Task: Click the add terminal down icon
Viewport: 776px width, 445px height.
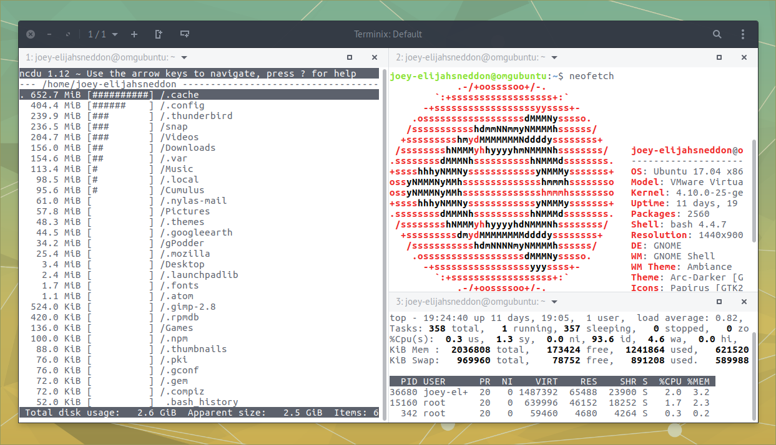Action: (x=185, y=34)
